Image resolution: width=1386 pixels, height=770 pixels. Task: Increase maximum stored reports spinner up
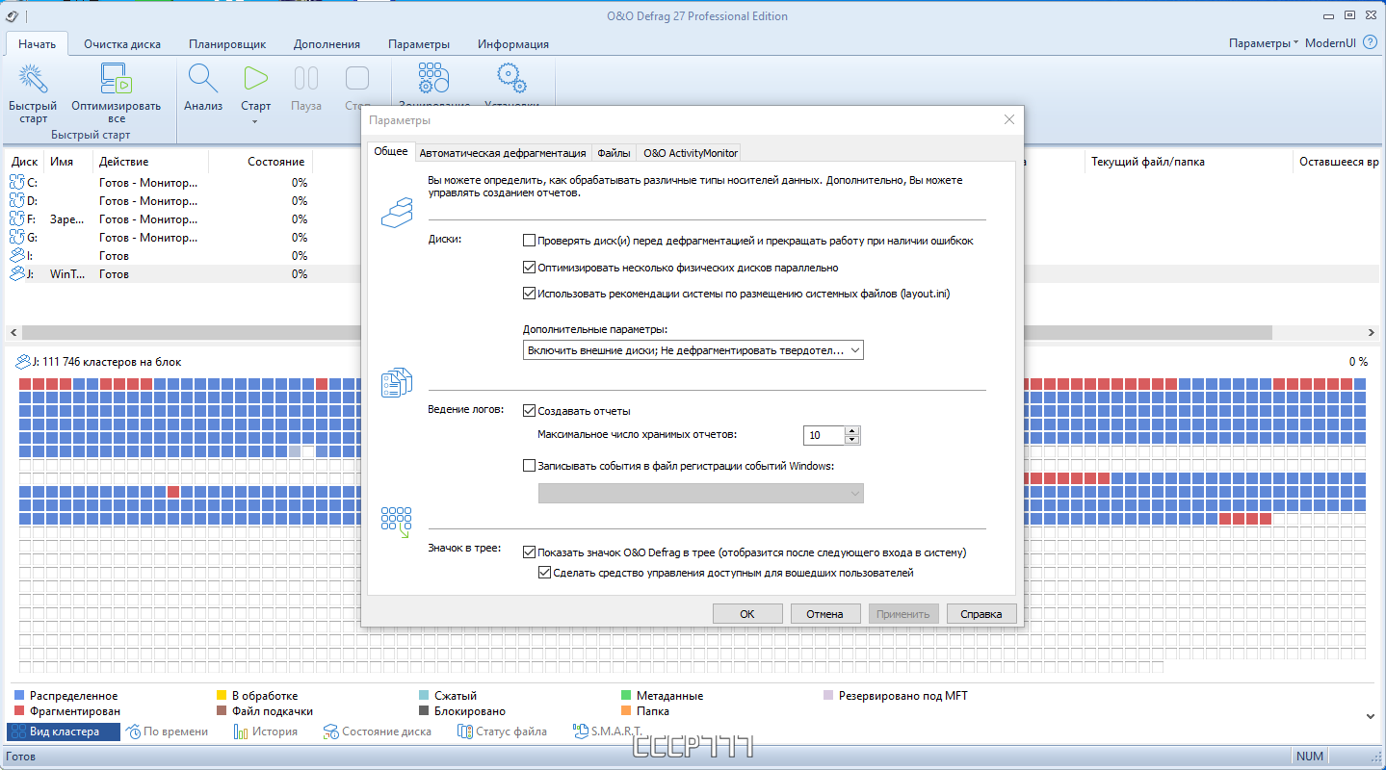pyautogui.click(x=851, y=430)
